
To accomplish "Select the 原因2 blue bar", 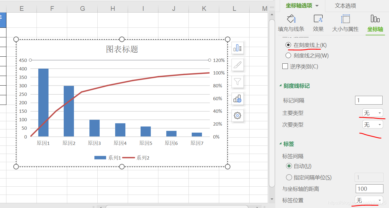I will click(69, 111).
